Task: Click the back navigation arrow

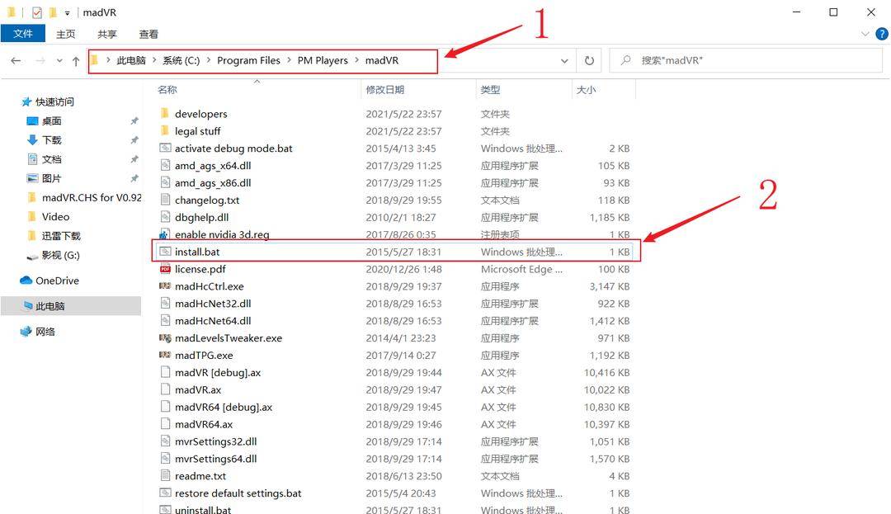Action: [16, 60]
